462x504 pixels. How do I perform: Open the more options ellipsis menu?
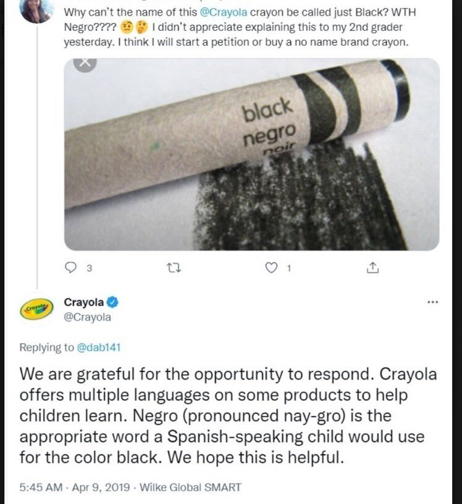click(432, 302)
